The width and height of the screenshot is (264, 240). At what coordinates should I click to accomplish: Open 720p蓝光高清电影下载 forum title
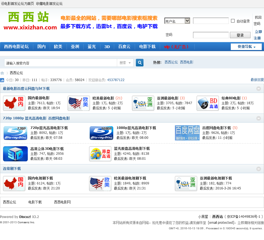tap(49, 128)
